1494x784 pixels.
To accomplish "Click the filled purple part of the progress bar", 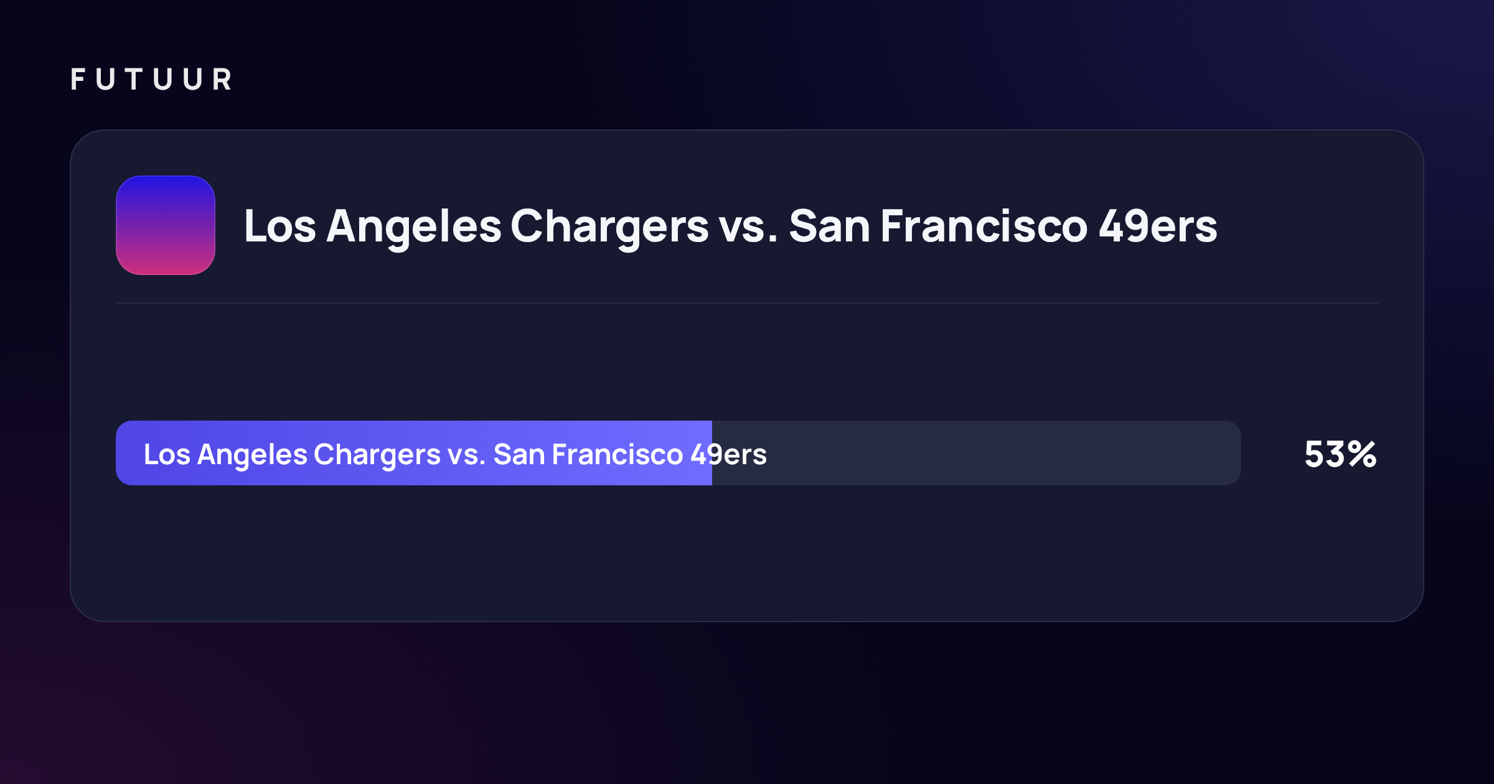I will (414, 453).
